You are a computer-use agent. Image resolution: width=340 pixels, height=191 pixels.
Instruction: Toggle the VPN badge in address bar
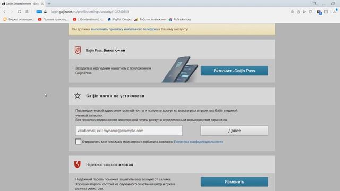pos(39,12)
